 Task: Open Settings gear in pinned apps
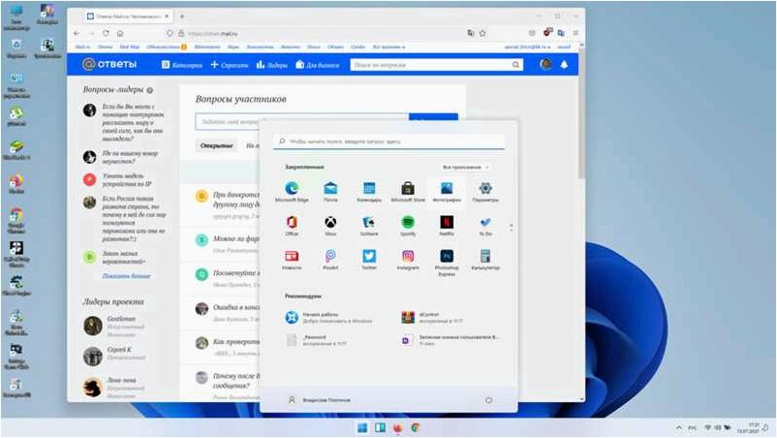click(485, 191)
